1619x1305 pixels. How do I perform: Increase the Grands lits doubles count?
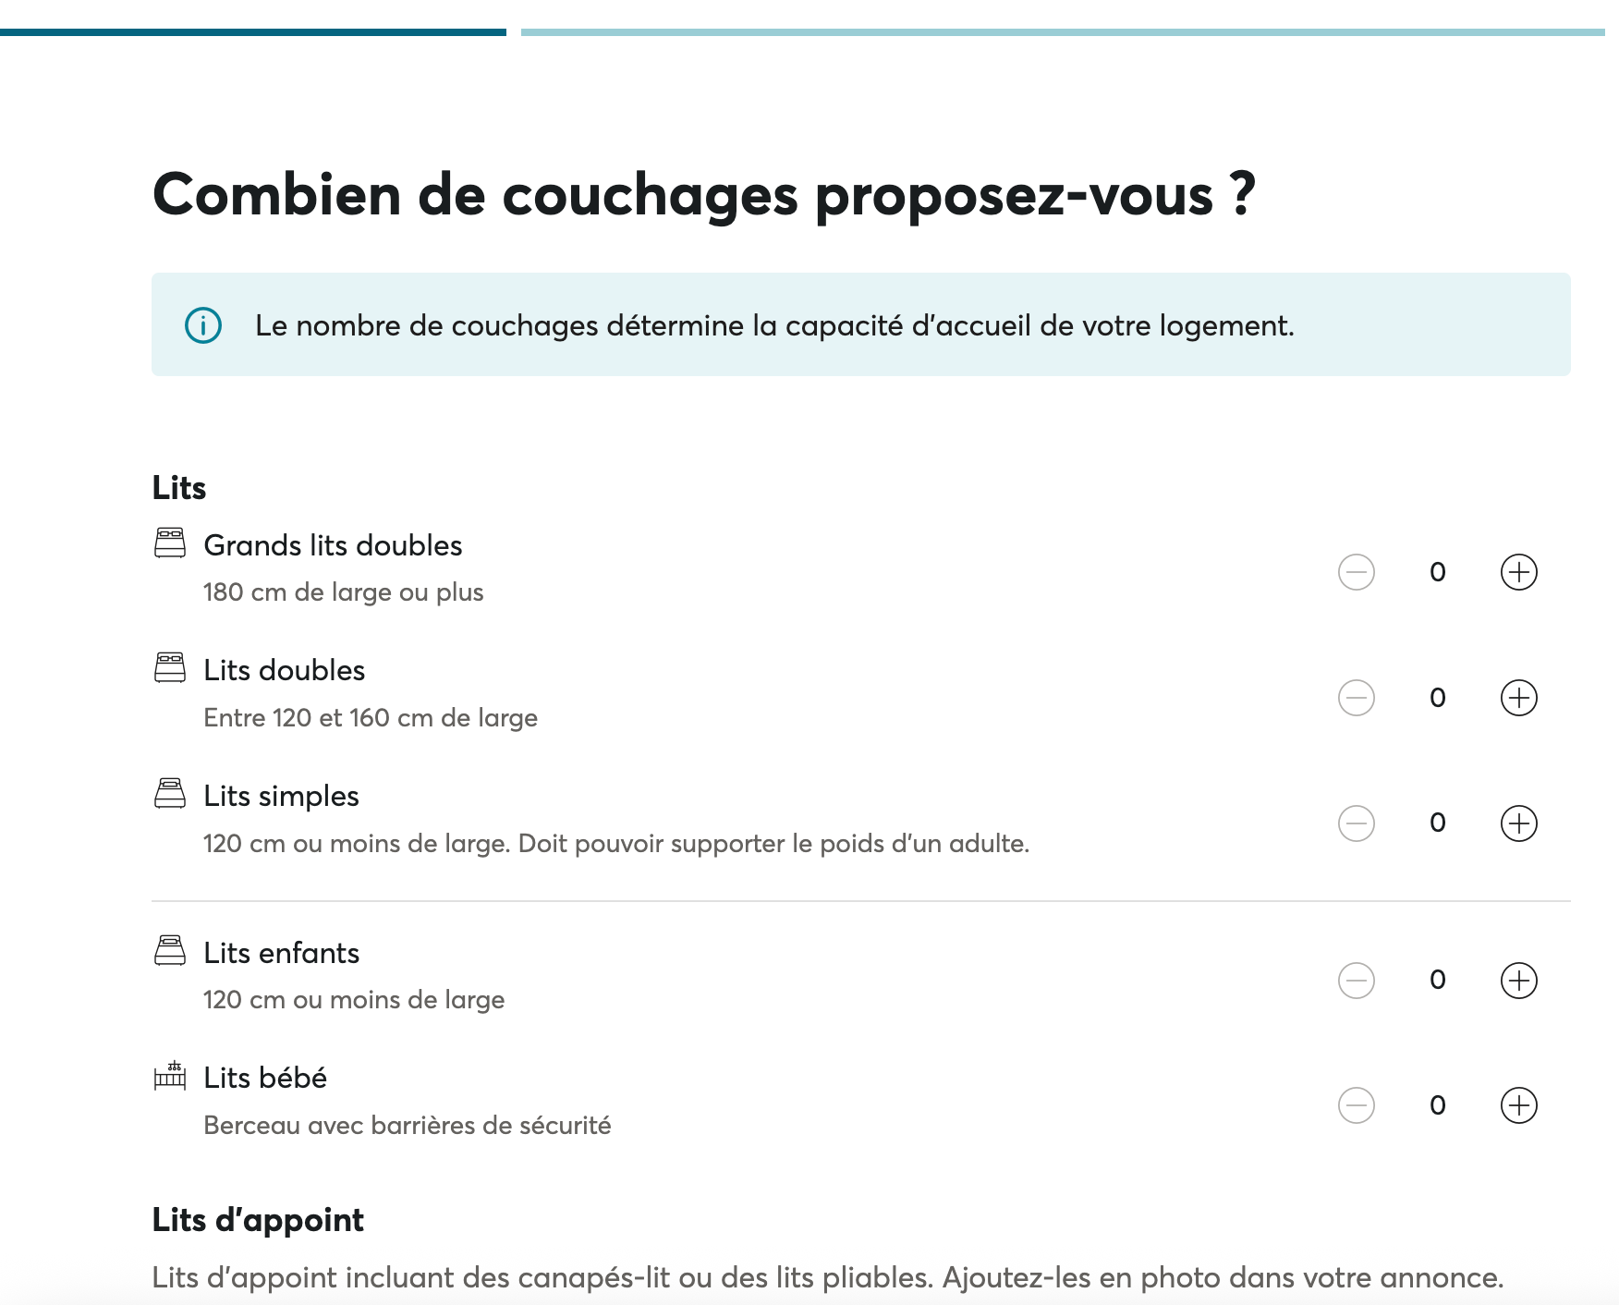pyautogui.click(x=1518, y=572)
